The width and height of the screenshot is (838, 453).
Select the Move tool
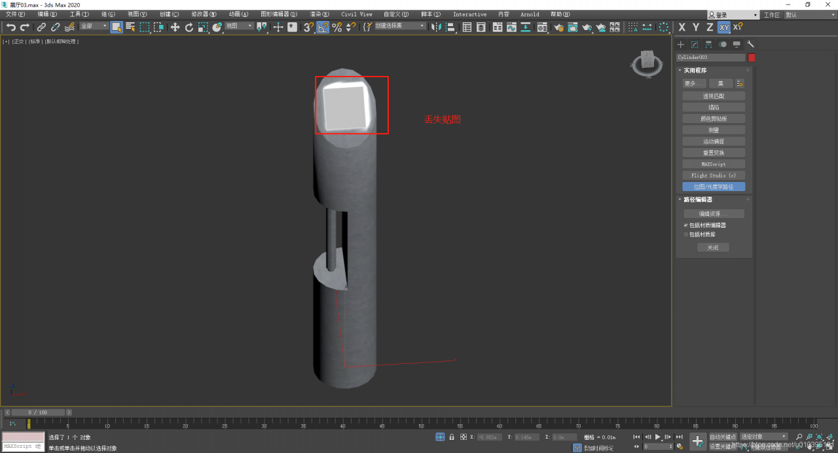[175, 27]
